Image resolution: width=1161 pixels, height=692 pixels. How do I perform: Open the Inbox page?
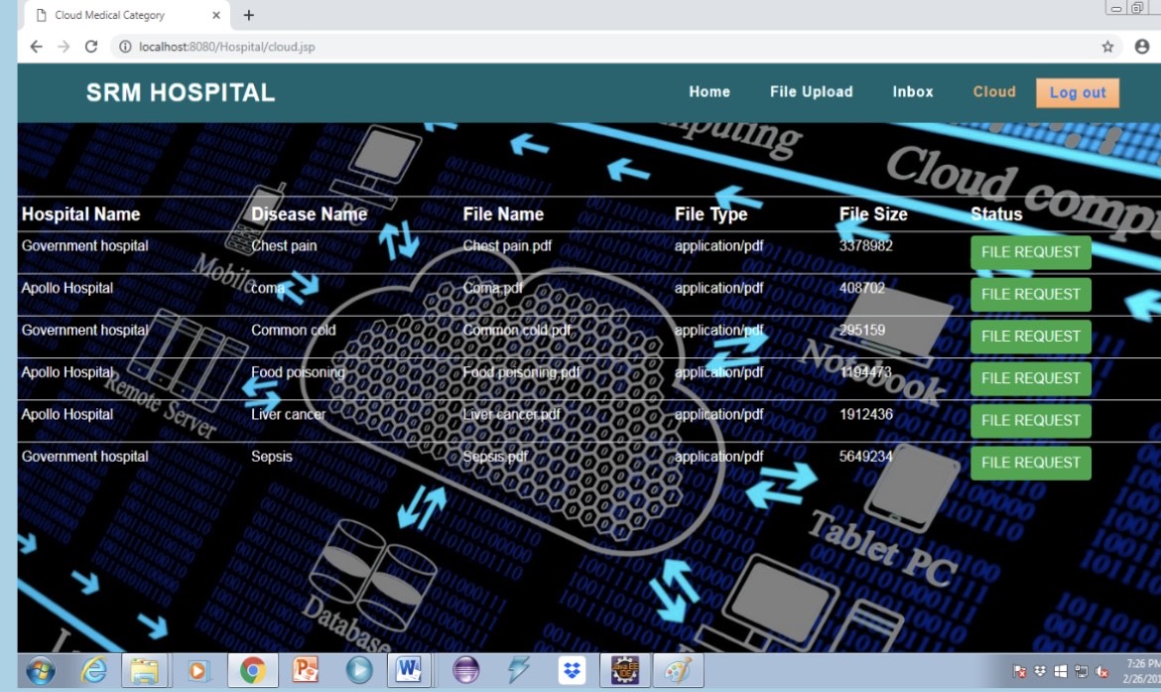[913, 92]
